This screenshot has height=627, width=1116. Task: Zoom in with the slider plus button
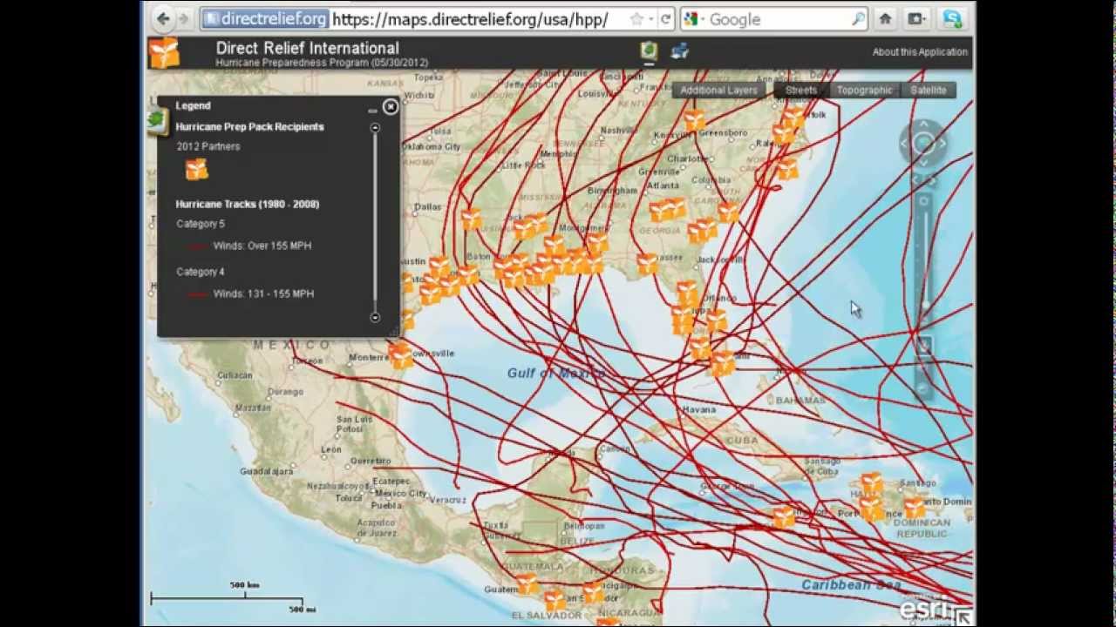tap(924, 201)
